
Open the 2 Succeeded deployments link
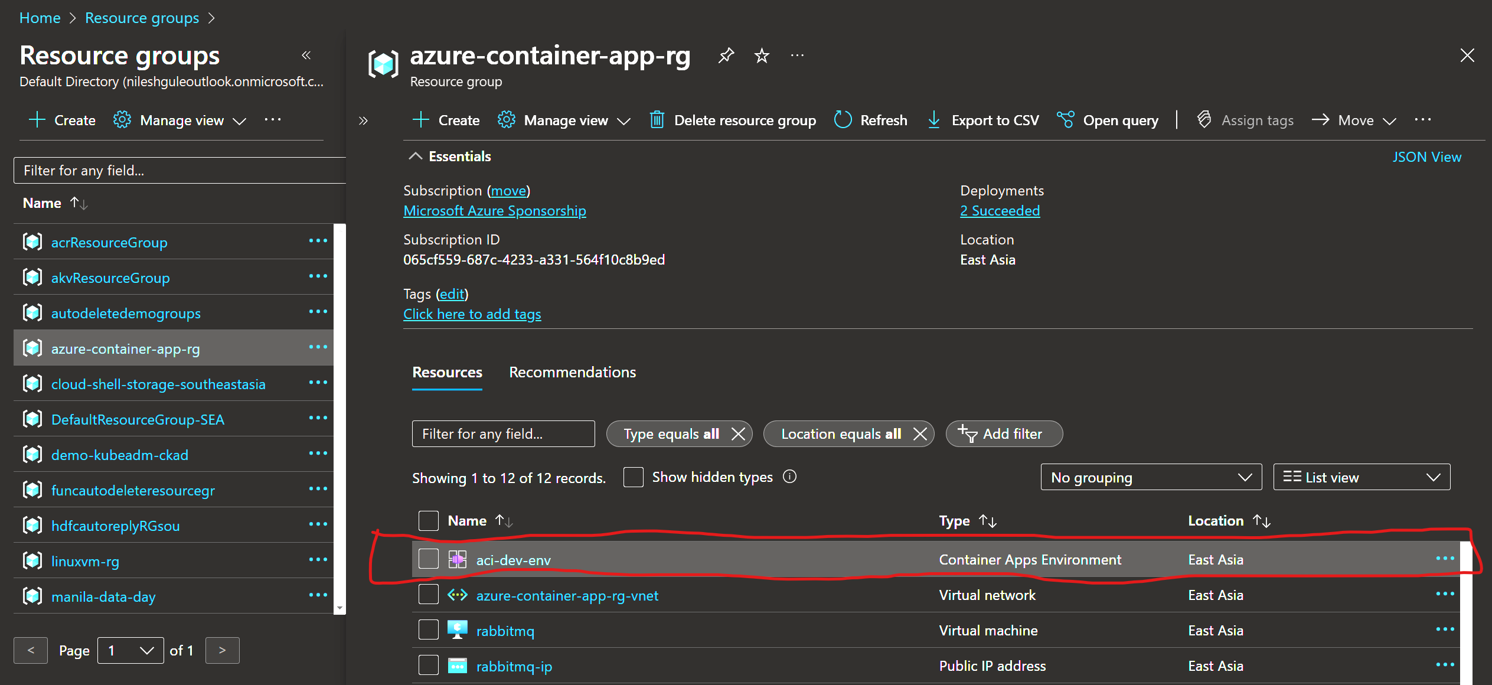[x=1000, y=211]
